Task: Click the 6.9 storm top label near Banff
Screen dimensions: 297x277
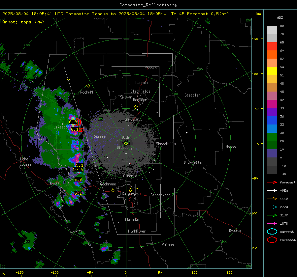Action: coord(78,179)
